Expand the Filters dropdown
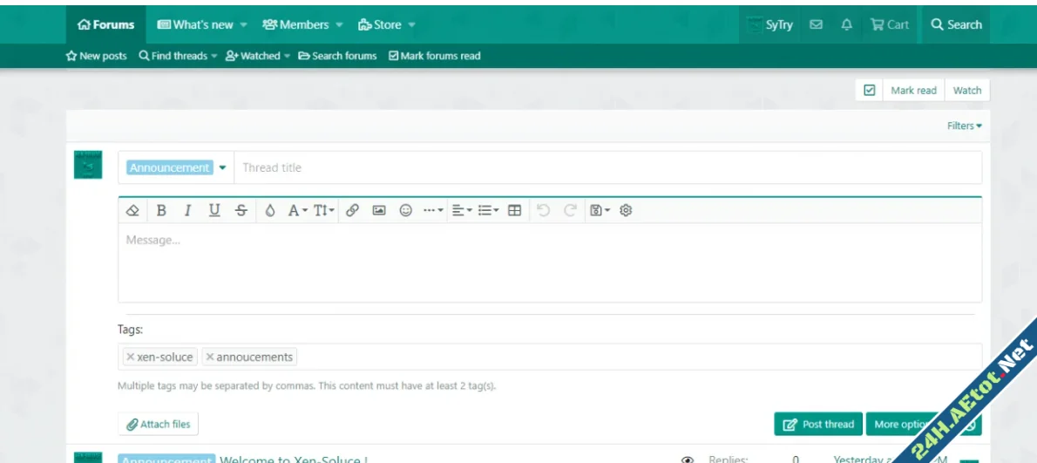 964,126
